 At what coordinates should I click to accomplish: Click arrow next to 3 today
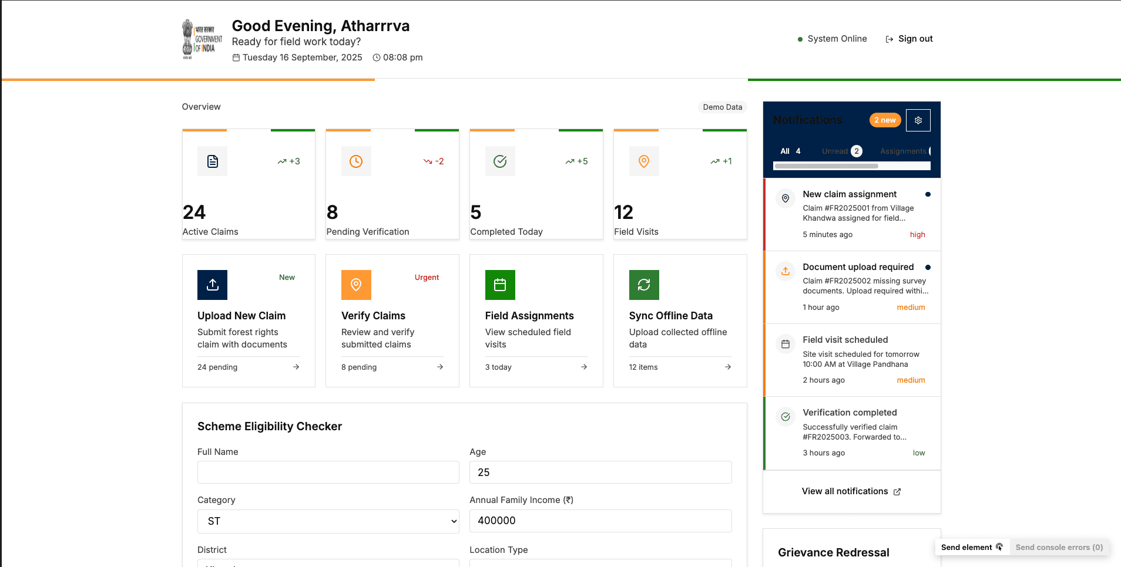coord(584,367)
